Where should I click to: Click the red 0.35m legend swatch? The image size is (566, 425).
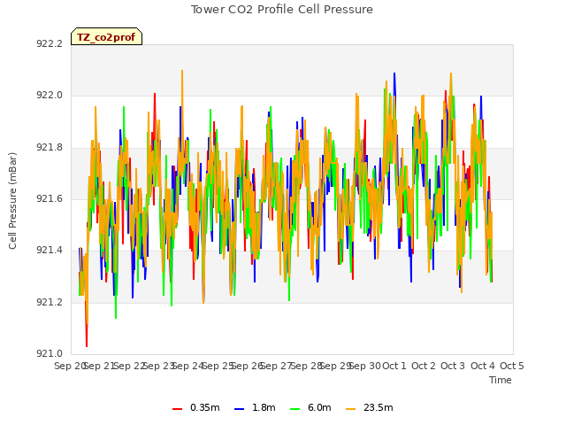pyautogui.click(x=177, y=409)
